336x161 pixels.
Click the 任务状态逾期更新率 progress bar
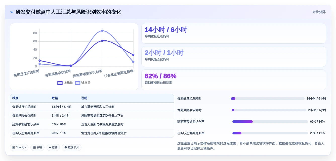pos(270,133)
